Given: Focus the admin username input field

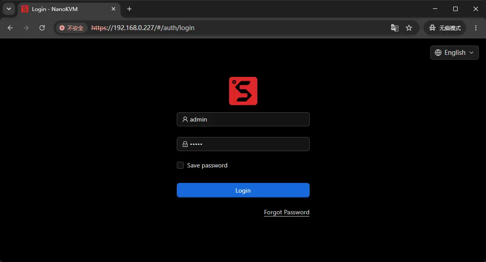Looking at the screenshot, I should 243,119.
